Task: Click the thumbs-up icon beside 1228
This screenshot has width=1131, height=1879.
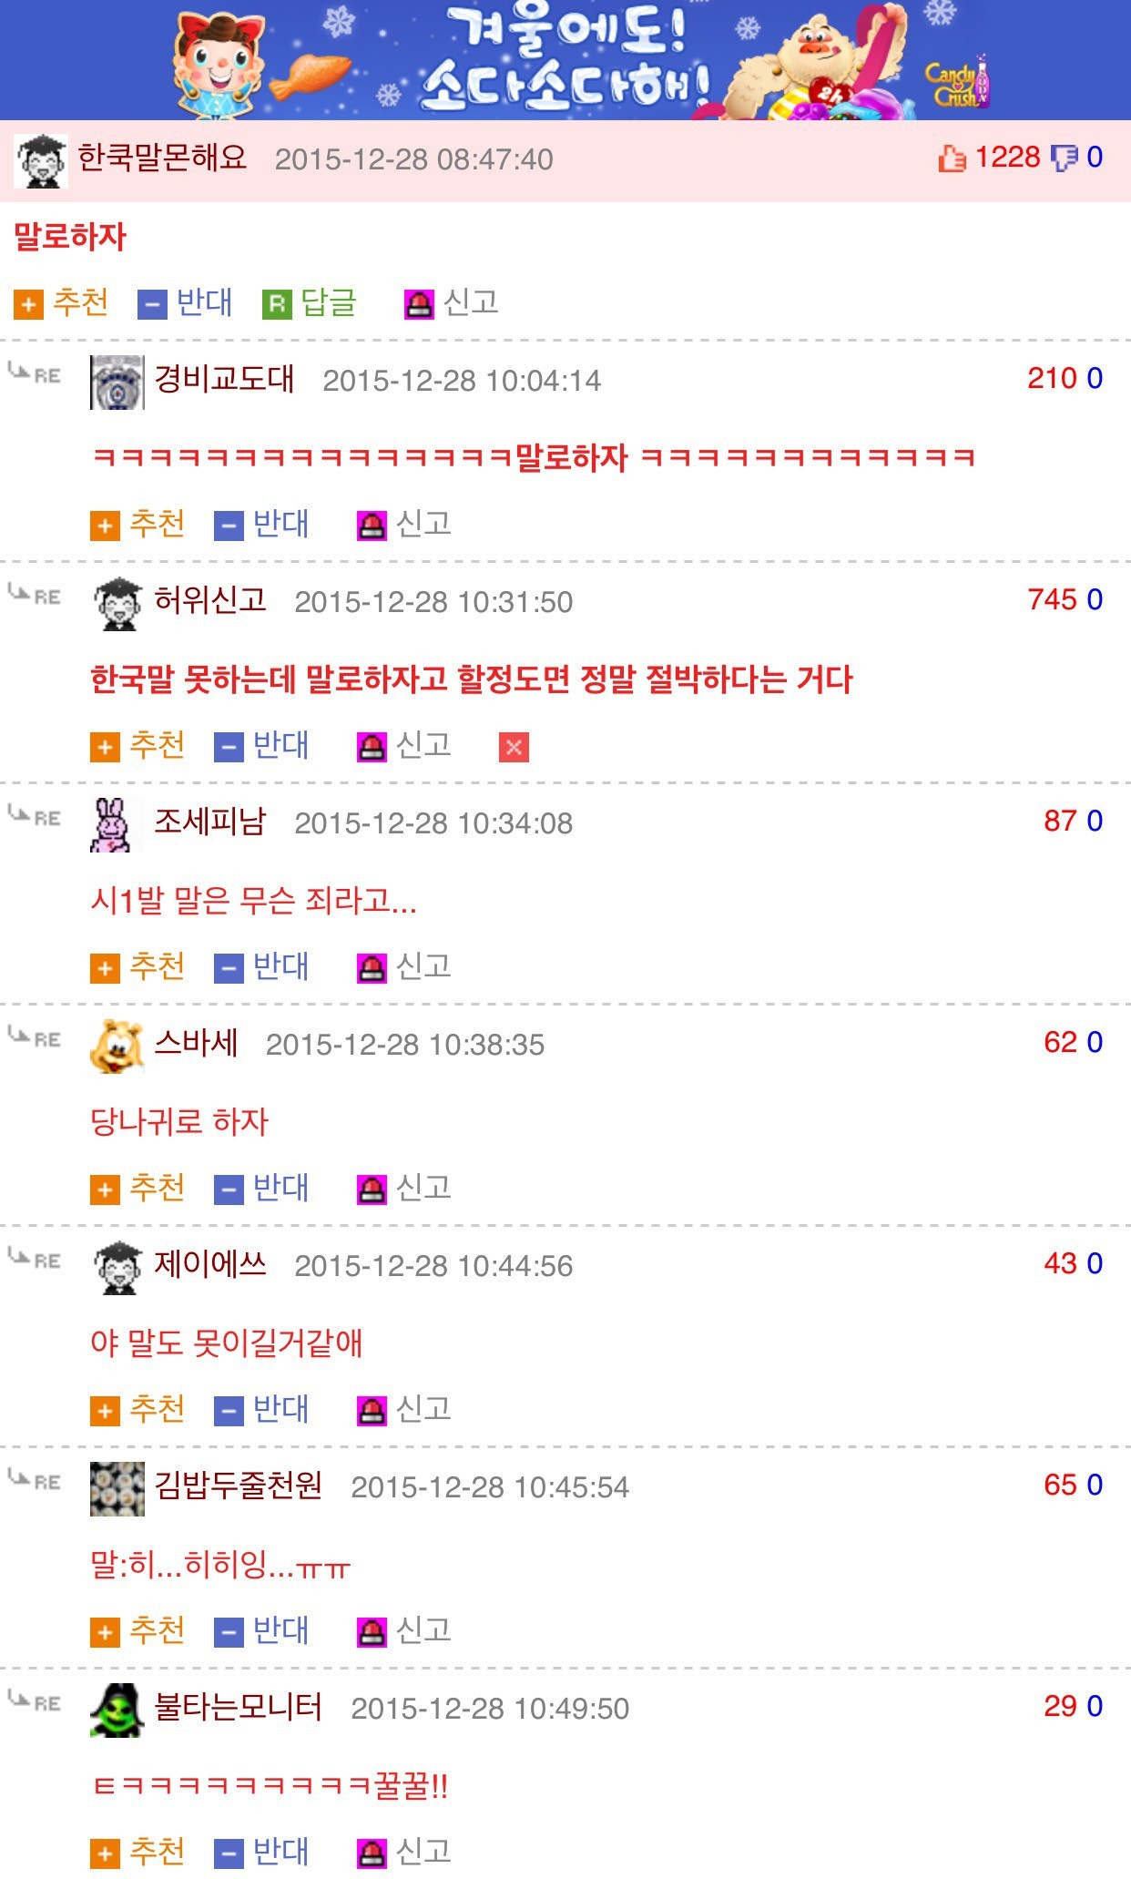Action: click(952, 158)
